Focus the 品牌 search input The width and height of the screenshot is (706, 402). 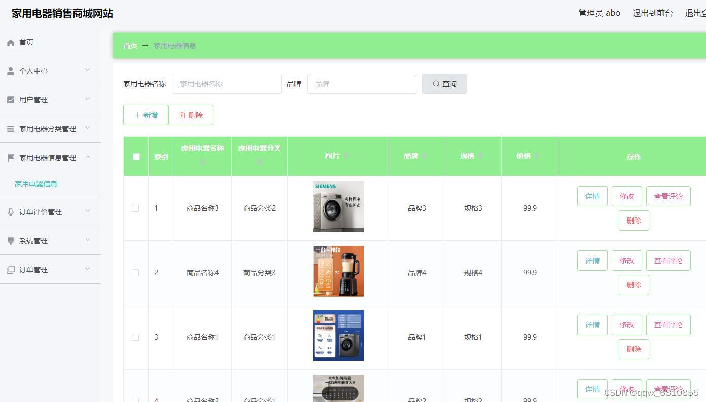pos(362,84)
